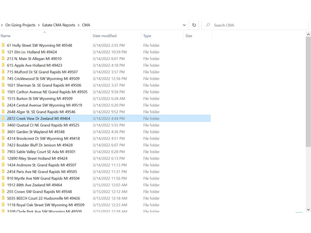Select folder icon of 3601 Garden St Wayland

tap(3, 132)
